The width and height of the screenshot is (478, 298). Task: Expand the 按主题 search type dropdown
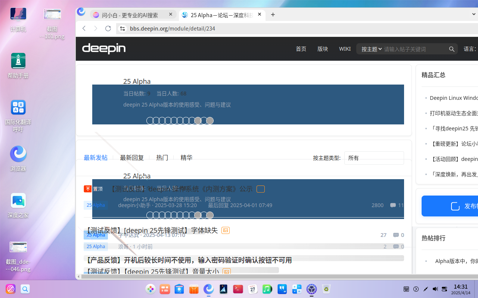pos(371,49)
